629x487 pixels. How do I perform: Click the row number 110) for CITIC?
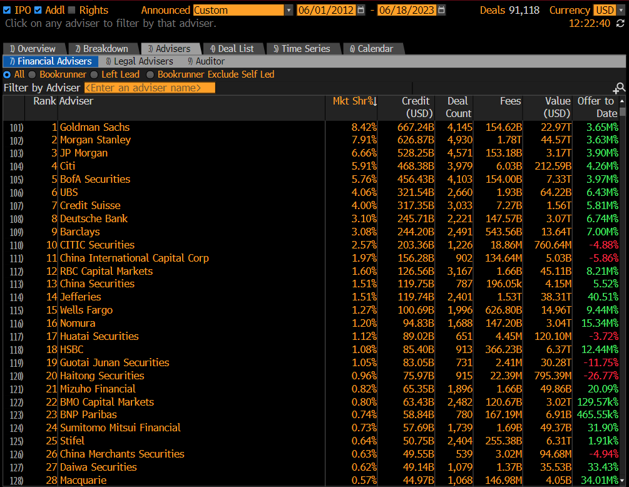pyautogui.click(x=16, y=245)
